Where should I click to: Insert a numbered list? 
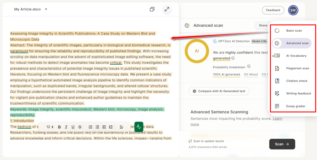pyautogui.click(x=90, y=127)
